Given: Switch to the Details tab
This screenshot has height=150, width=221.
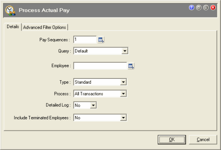Looking at the screenshot, I should coord(13,27).
